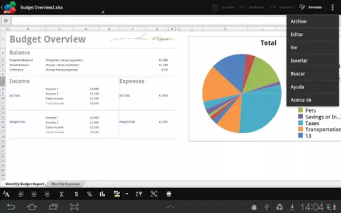
Task: Click the print icon in toolbar
Action: coord(169,194)
